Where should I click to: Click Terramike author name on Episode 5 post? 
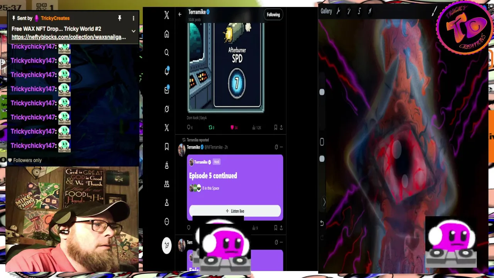pyautogui.click(x=193, y=147)
